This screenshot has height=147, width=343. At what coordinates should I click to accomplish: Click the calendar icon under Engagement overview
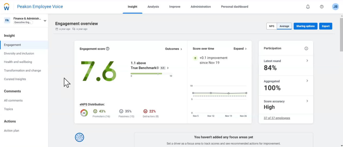click(57, 29)
